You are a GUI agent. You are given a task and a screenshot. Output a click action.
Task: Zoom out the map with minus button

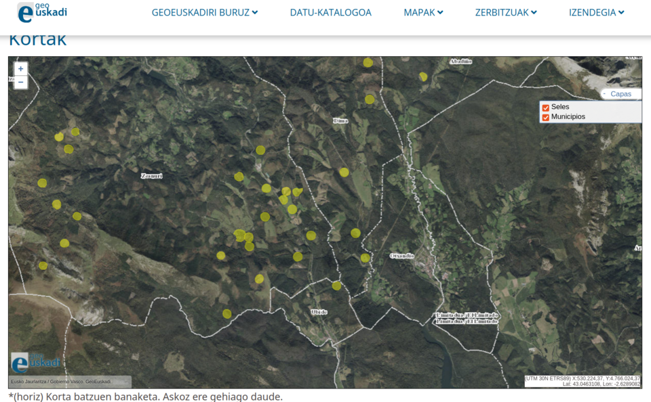21,83
